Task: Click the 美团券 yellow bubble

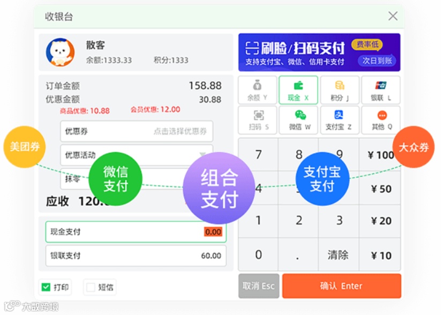Action: (25, 147)
